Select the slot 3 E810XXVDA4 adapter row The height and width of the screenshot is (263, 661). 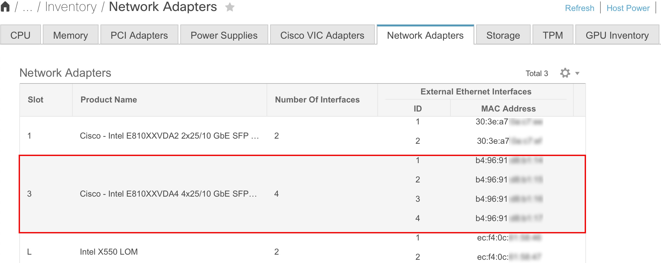coord(169,194)
